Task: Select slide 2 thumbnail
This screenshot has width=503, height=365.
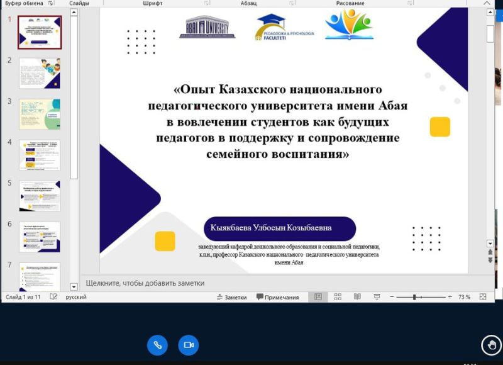Action: (40, 72)
